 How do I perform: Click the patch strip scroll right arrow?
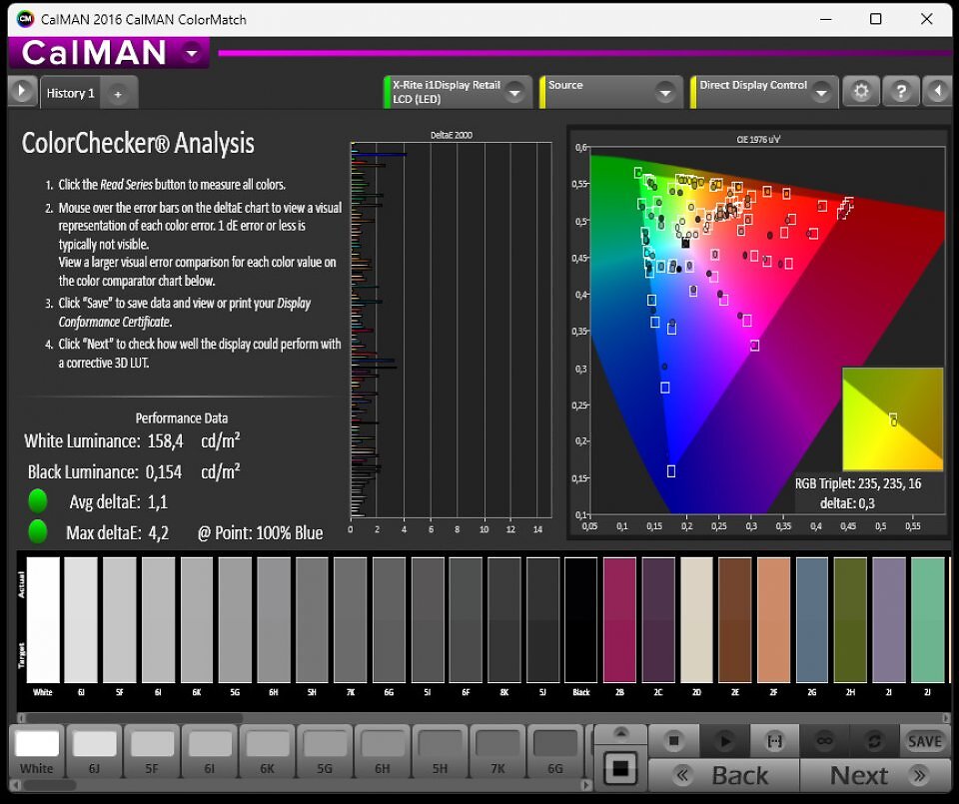[586, 784]
